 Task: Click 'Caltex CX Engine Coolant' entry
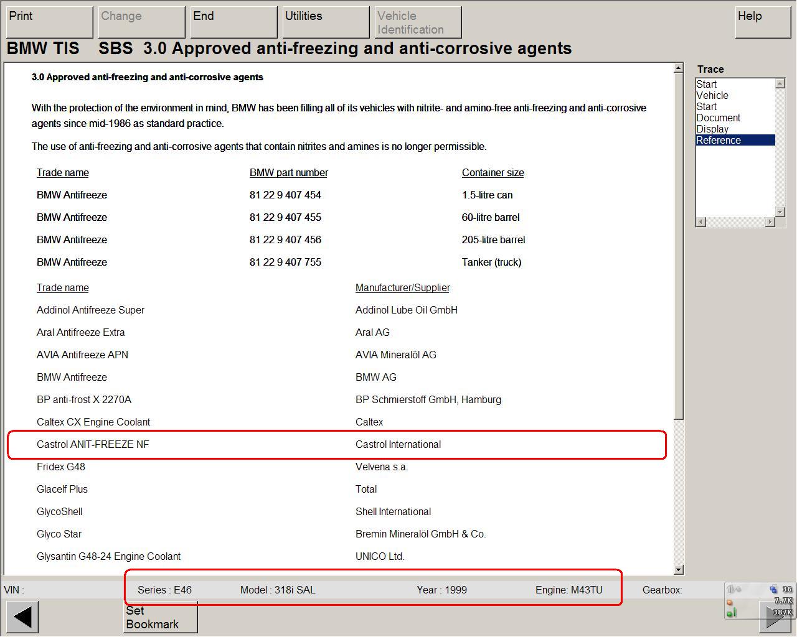click(x=93, y=422)
